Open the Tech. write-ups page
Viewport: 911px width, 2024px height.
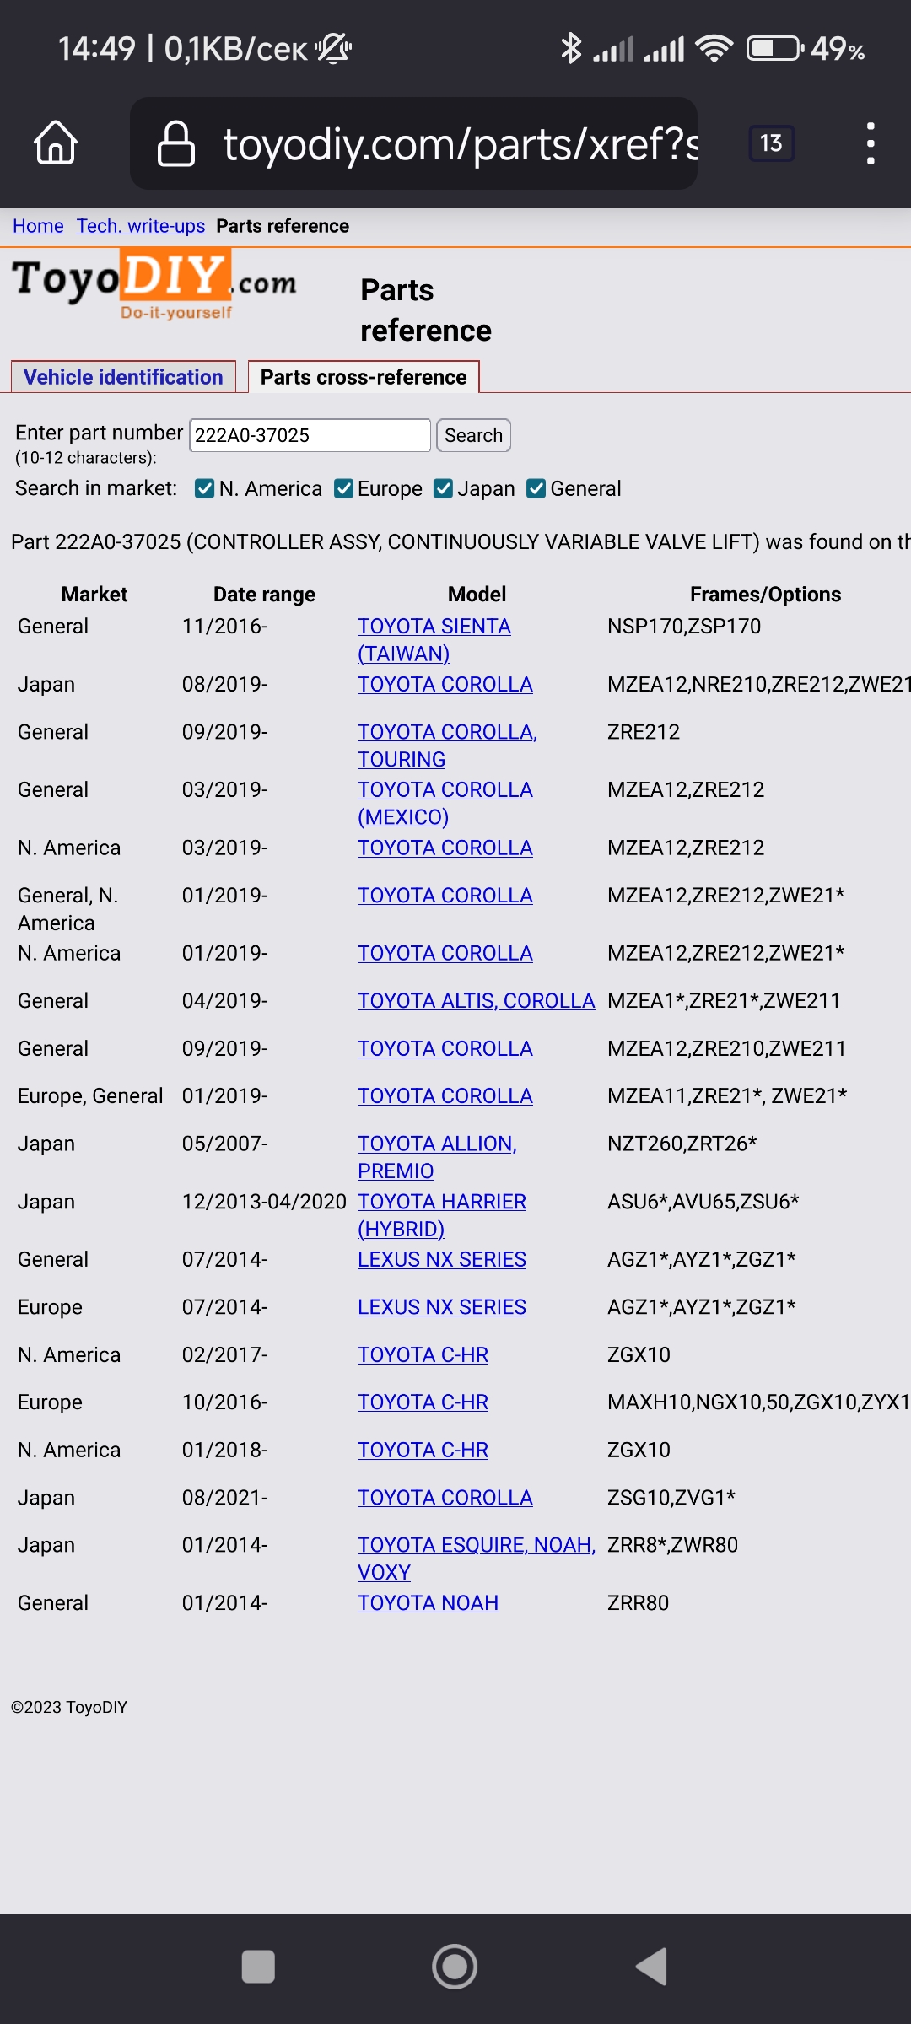point(140,225)
